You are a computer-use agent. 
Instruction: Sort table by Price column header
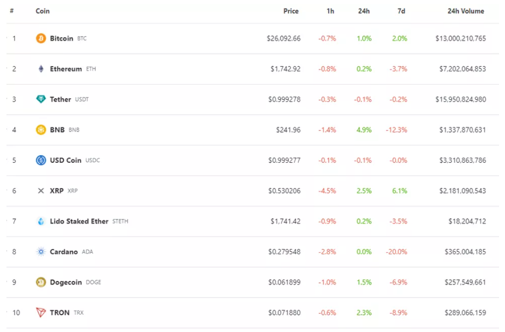(291, 11)
